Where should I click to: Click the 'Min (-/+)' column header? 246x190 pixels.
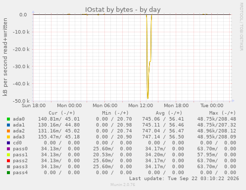pyautogui.click(x=115, y=113)
